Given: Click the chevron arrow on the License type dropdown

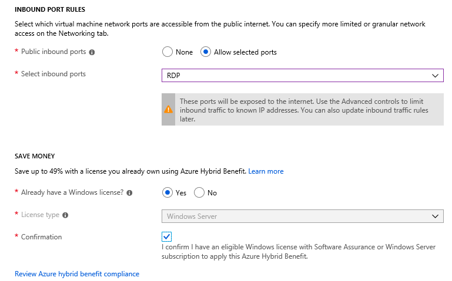Looking at the screenshot, I should tap(436, 216).
